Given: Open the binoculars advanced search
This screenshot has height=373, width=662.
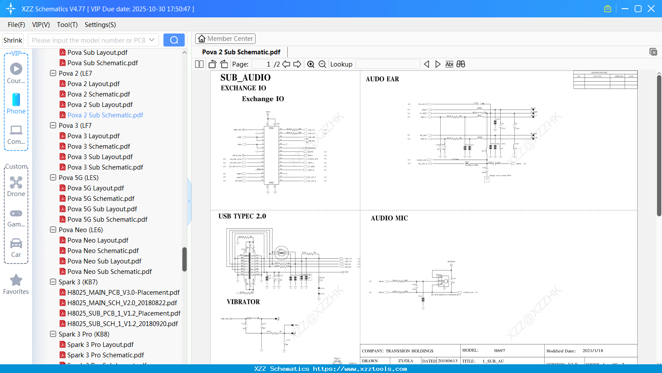Looking at the screenshot, I should 461,64.
